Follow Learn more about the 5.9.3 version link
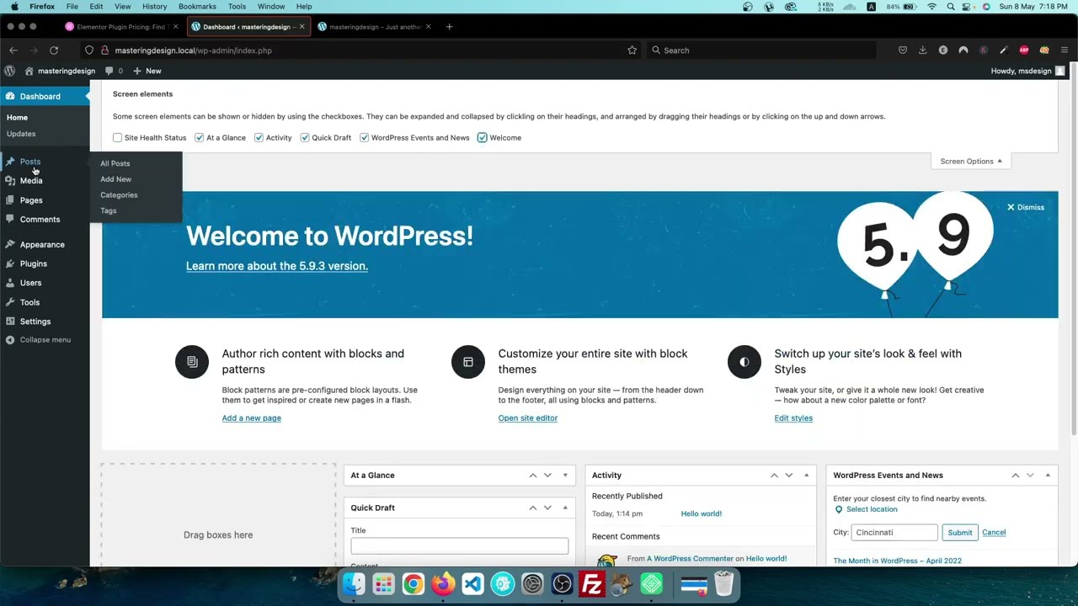This screenshot has height=606, width=1078. click(x=277, y=266)
